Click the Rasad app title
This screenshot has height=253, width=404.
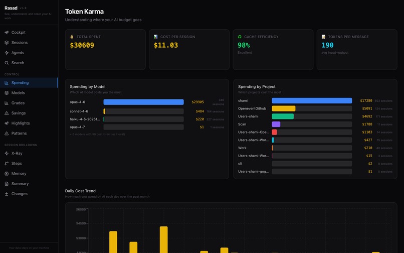(x=11, y=8)
